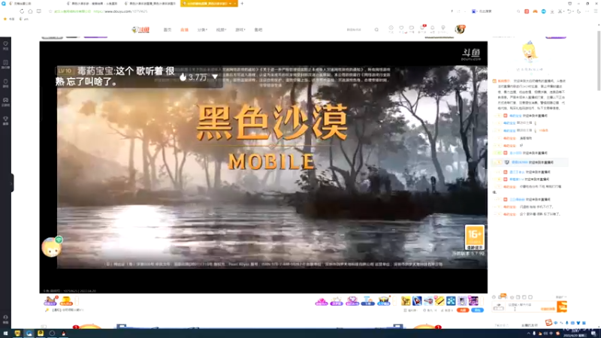601x338 pixels.
Task: Open the history clock icon in header
Action: (x=391, y=29)
